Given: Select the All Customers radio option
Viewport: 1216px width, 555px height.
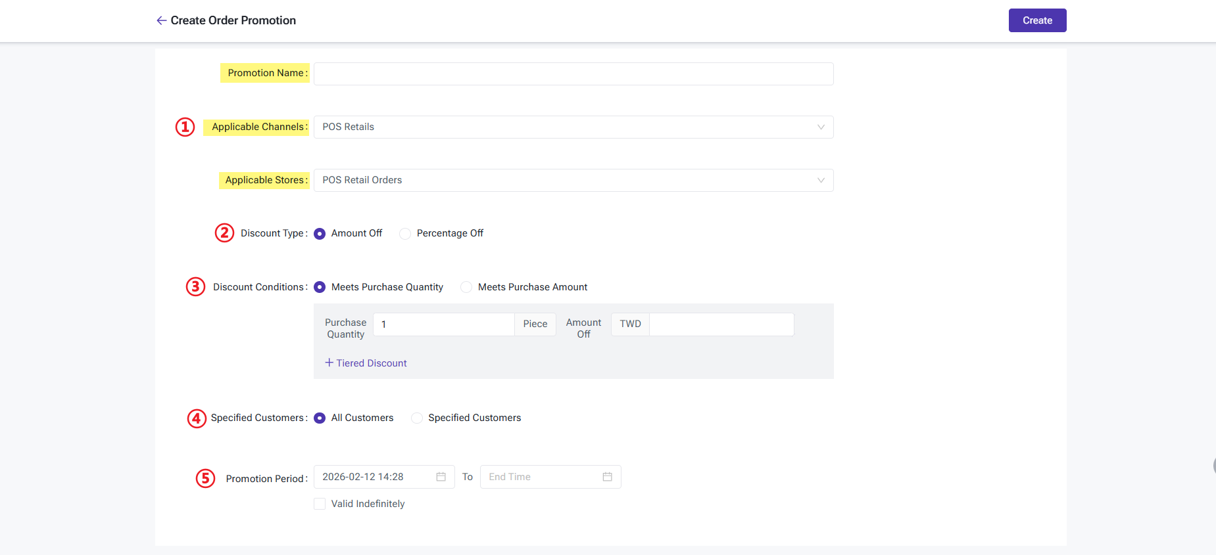Looking at the screenshot, I should coord(320,418).
